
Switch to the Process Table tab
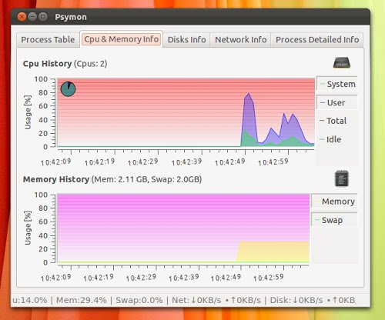pos(48,40)
